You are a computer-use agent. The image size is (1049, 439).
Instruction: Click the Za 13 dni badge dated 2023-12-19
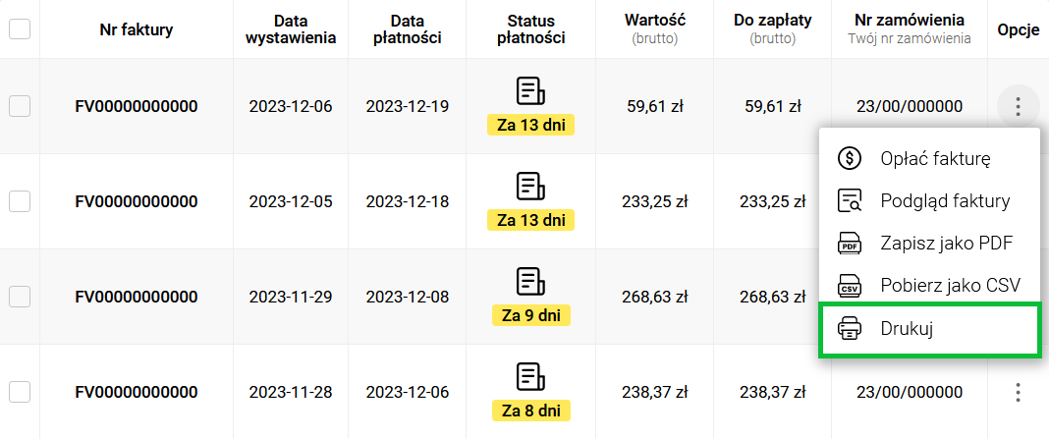tap(530, 125)
